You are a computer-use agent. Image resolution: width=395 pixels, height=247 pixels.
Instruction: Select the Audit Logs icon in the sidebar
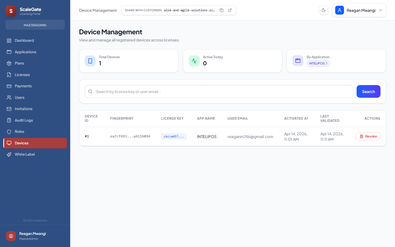pos(9,120)
